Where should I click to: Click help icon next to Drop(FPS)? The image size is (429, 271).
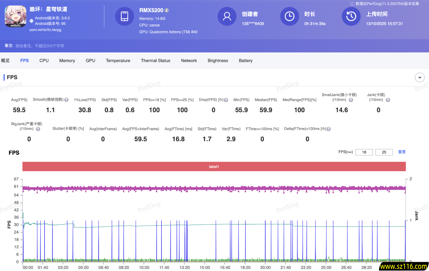226,100
